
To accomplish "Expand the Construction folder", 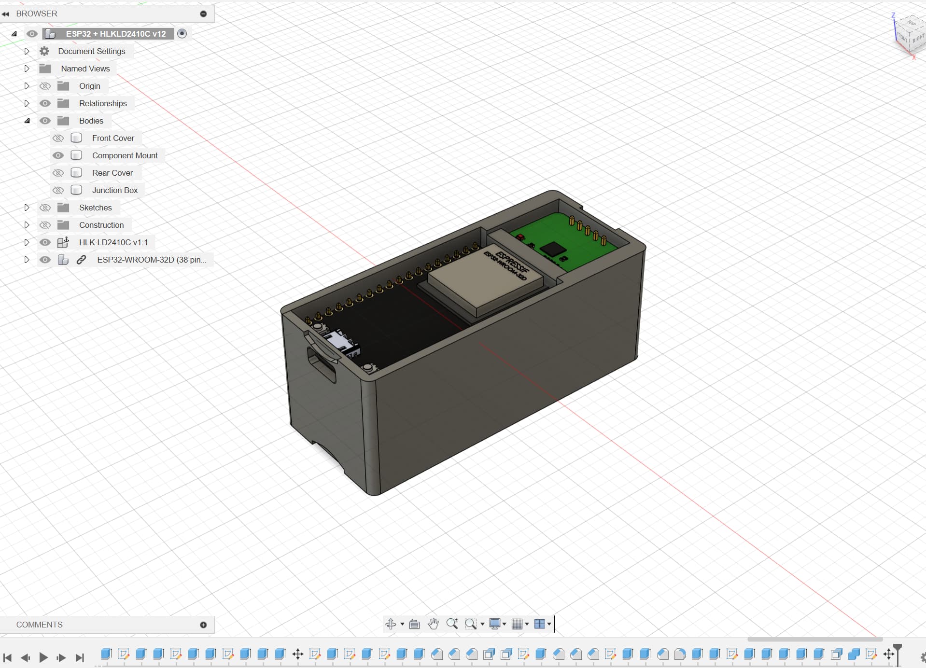I will point(27,225).
